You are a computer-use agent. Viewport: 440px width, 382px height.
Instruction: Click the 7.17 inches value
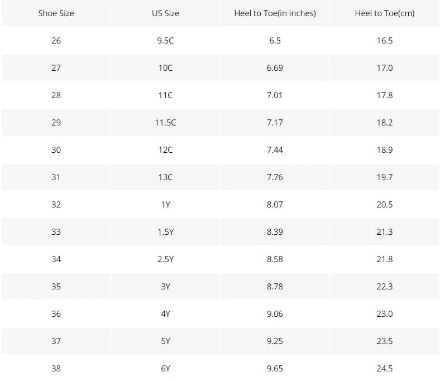(x=275, y=123)
